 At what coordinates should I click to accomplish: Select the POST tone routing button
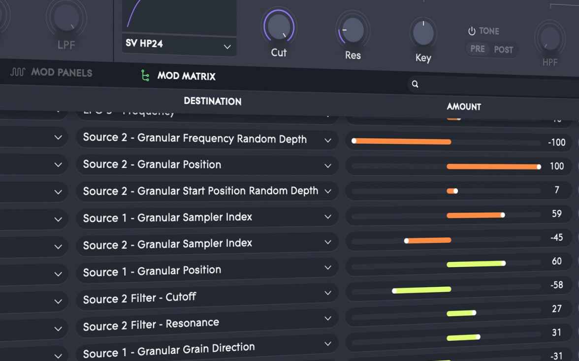click(503, 49)
